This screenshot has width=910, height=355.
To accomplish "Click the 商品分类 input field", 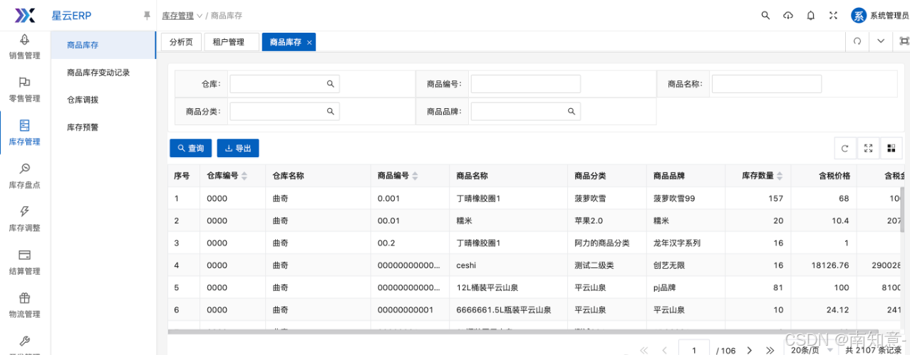I will 284,111.
